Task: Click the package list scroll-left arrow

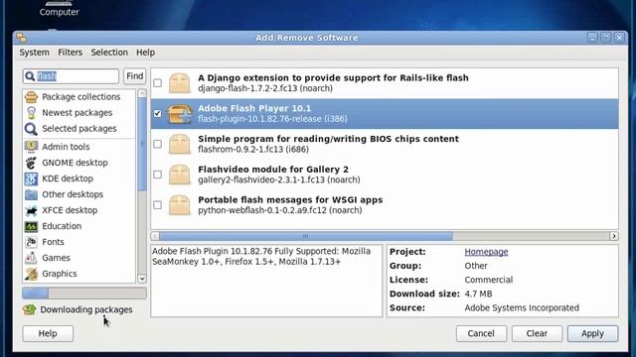Action: coord(155,236)
